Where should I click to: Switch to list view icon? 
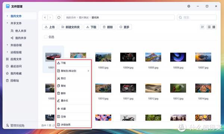[x=209, y=27]
